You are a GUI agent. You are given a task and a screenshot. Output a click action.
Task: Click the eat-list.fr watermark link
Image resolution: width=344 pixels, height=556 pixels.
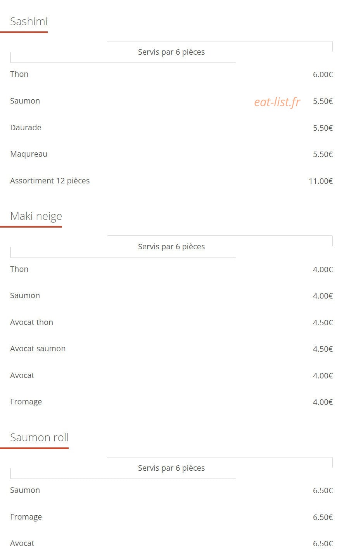[x=277, y=102]
